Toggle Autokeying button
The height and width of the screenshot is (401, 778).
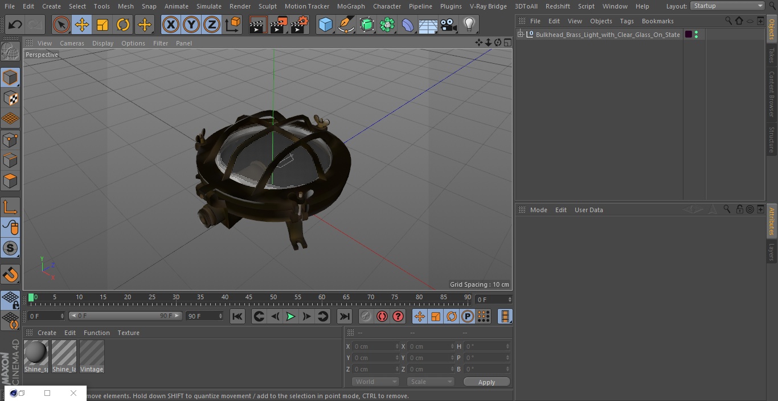(x=382, y=316)
